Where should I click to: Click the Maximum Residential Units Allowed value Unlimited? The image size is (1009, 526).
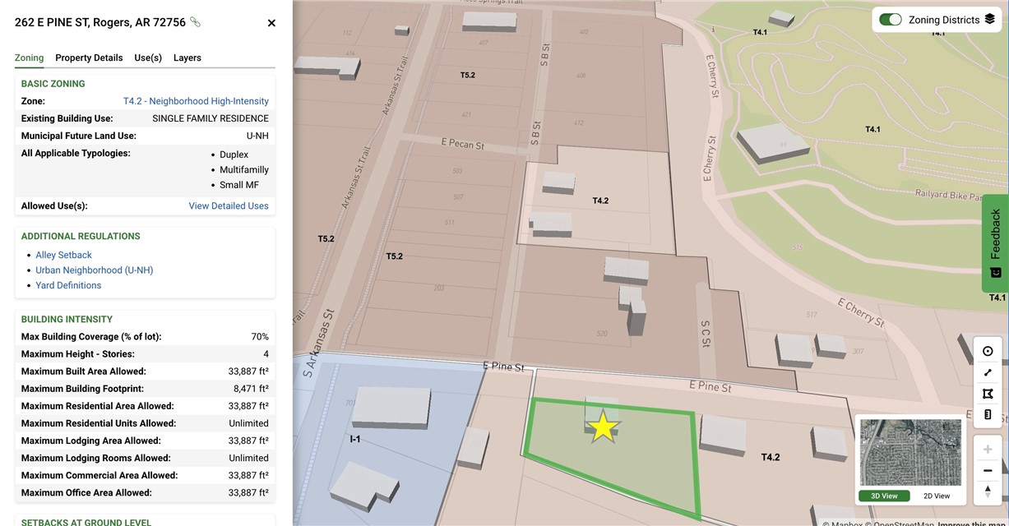pos(248,423)
